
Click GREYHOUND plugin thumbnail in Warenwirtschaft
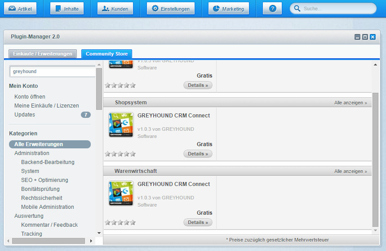121,193
